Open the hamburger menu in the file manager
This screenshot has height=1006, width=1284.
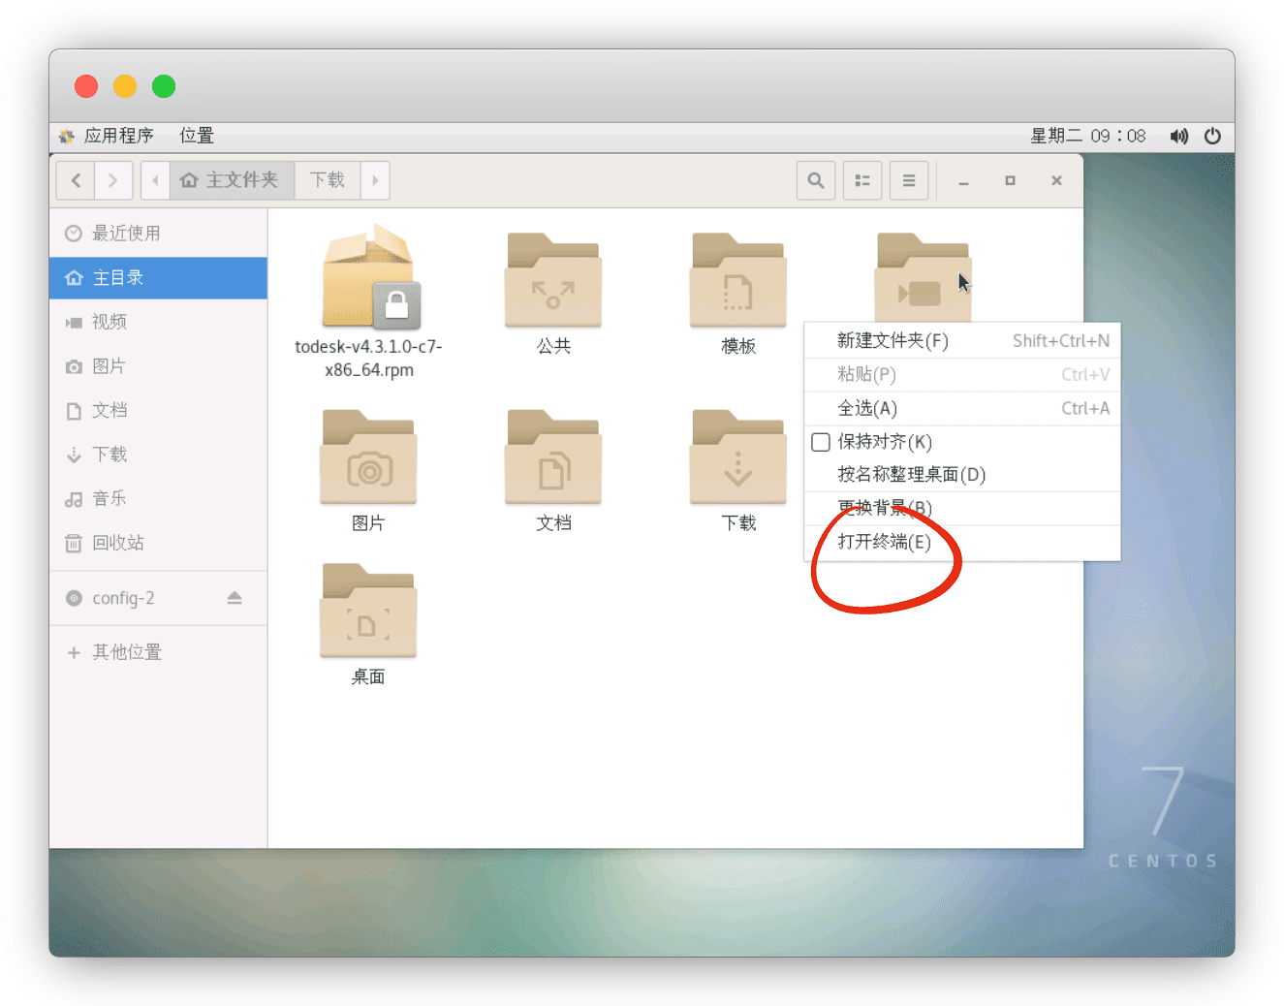pos(909,180)
